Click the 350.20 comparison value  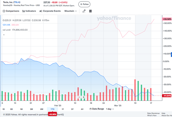(15, 25)
